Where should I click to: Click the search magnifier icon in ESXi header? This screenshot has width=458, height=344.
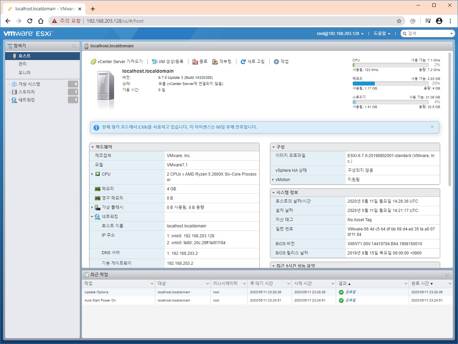click(x=405, y=34)
